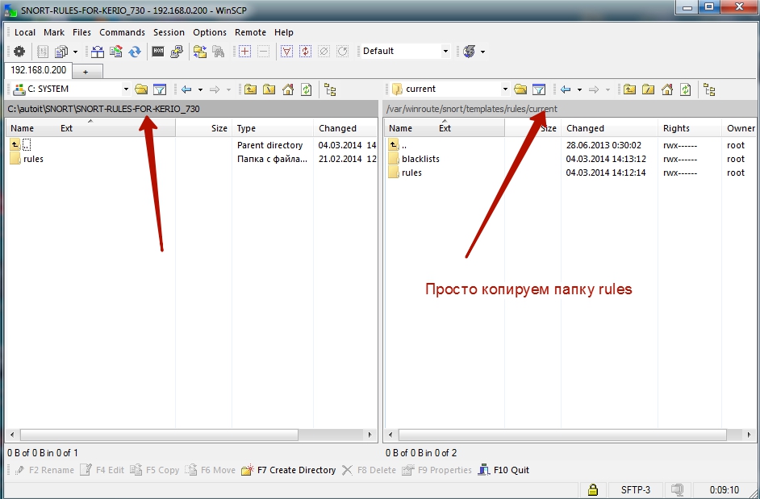
Task: Expand the remote 'current' directory dropdown
Action: 505,89
